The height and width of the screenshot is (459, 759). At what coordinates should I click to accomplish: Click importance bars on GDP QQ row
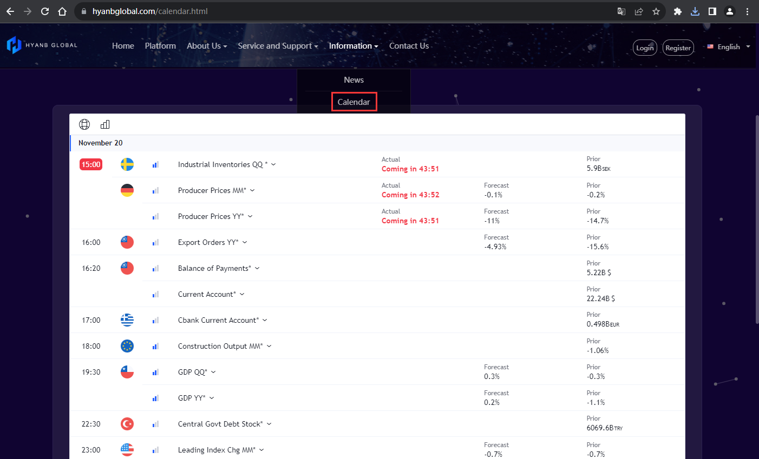point(155,372)
